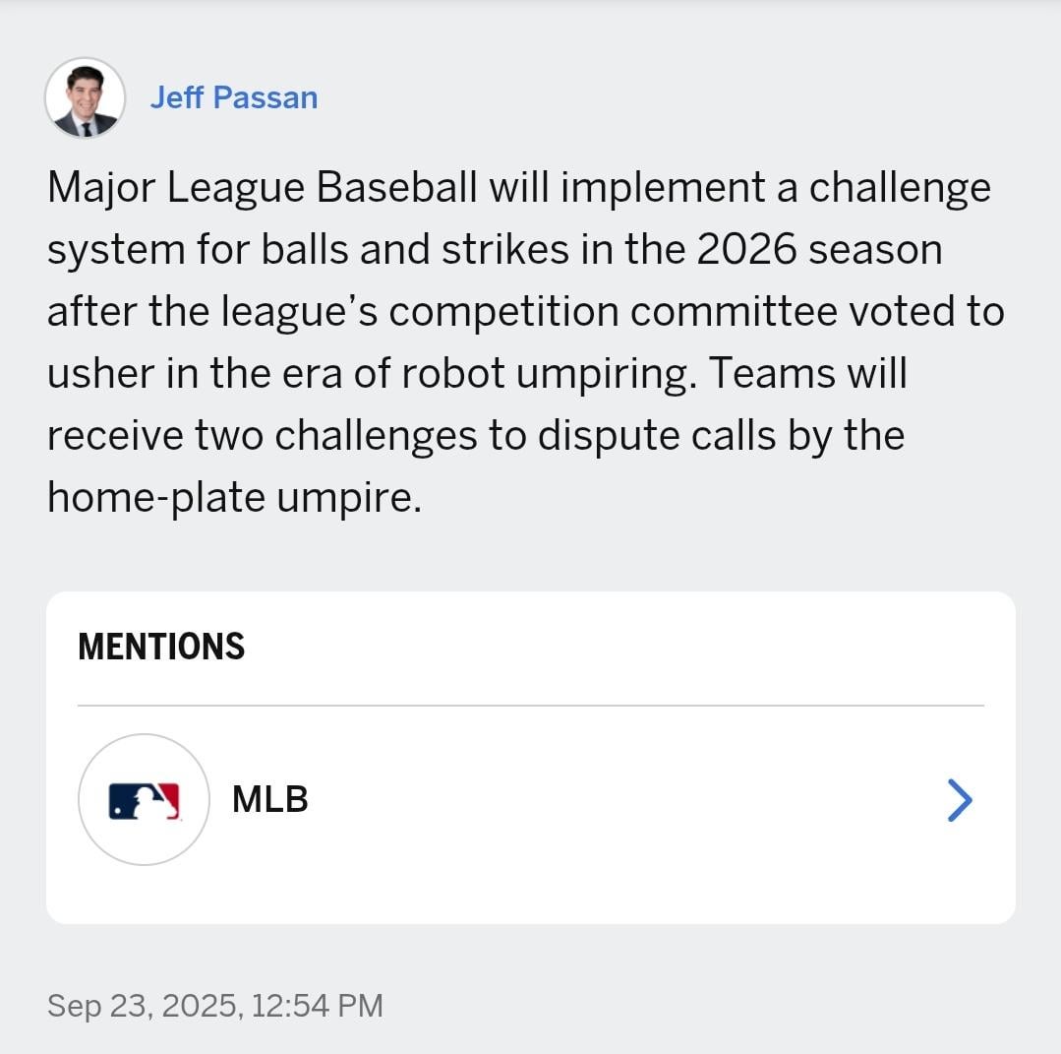Image resolution: width=1061 pixels, height=1054 pixels.
Task: Click the MENTIONS section heading
Action: (x=161, y=647)
